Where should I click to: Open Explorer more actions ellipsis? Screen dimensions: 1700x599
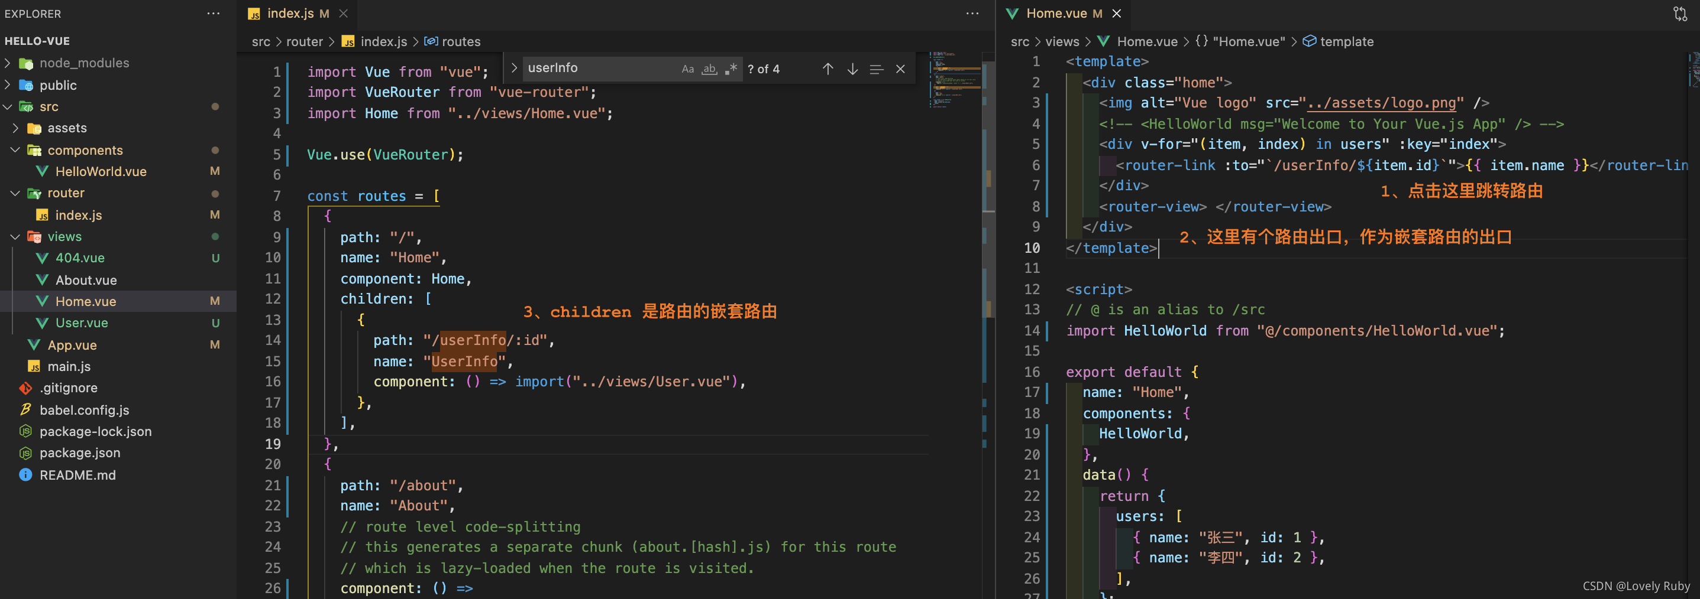(x=213, y=13)
